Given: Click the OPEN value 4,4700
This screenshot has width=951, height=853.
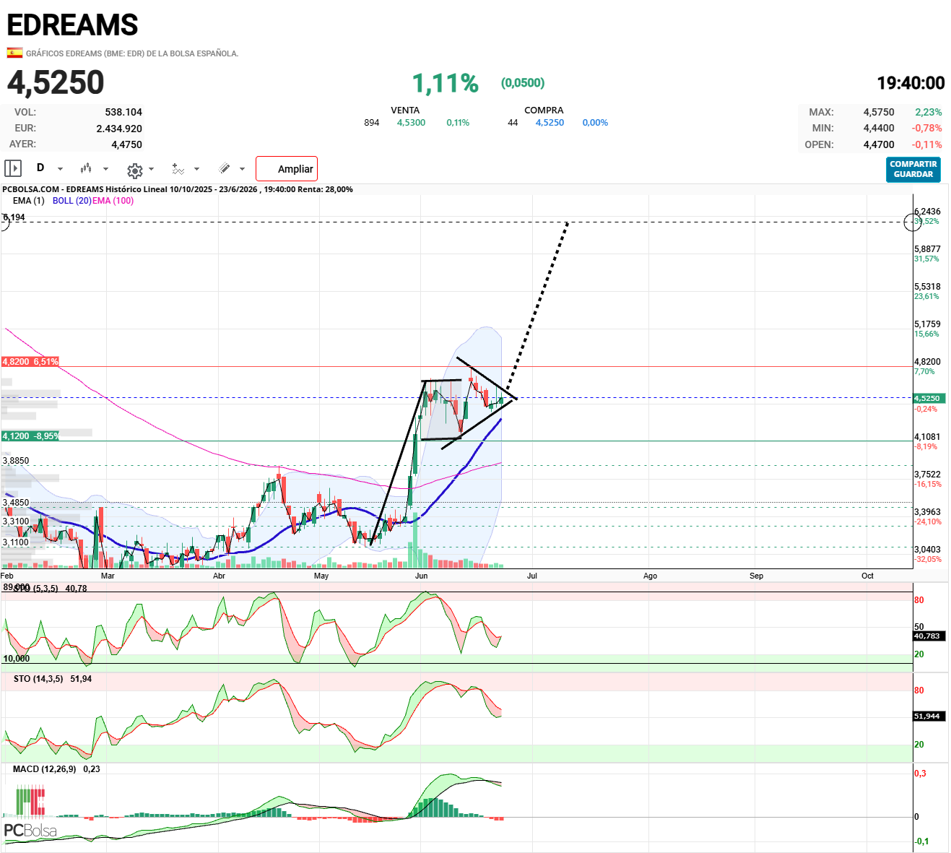Looking at the screenshot, I should (x=879, y=144).
